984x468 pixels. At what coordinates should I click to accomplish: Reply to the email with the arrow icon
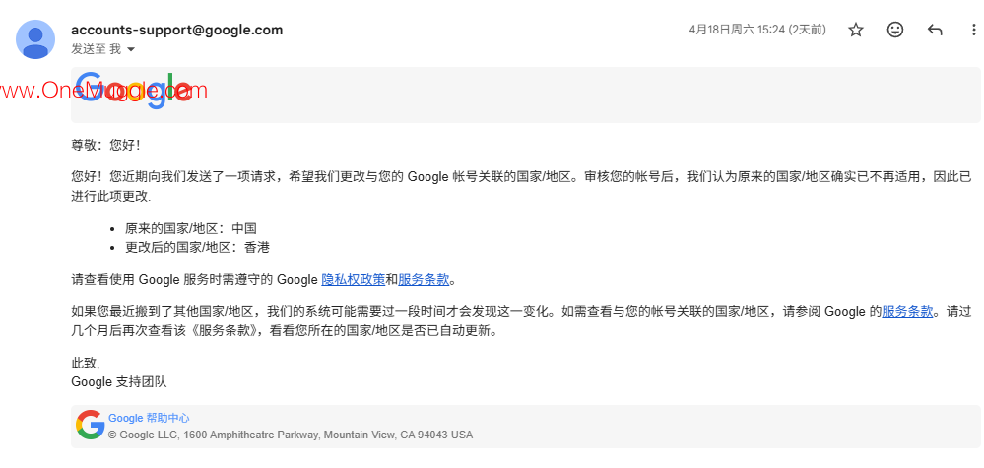click(935, 30)
